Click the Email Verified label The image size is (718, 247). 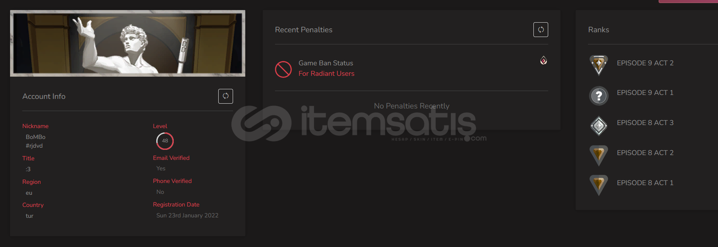click(171, 158)
